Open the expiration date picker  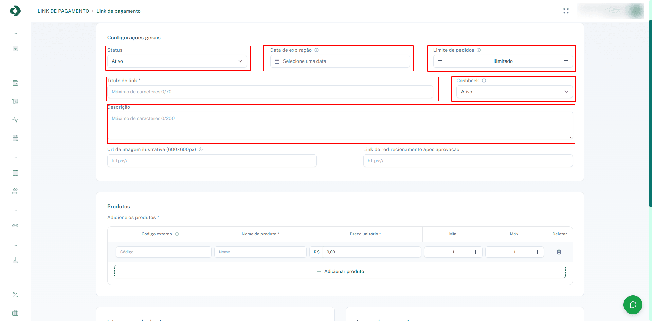pos(340,61)
